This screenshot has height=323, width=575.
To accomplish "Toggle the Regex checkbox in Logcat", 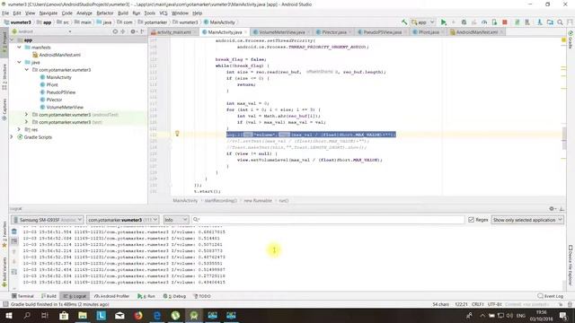I will (x=471, y=220).
